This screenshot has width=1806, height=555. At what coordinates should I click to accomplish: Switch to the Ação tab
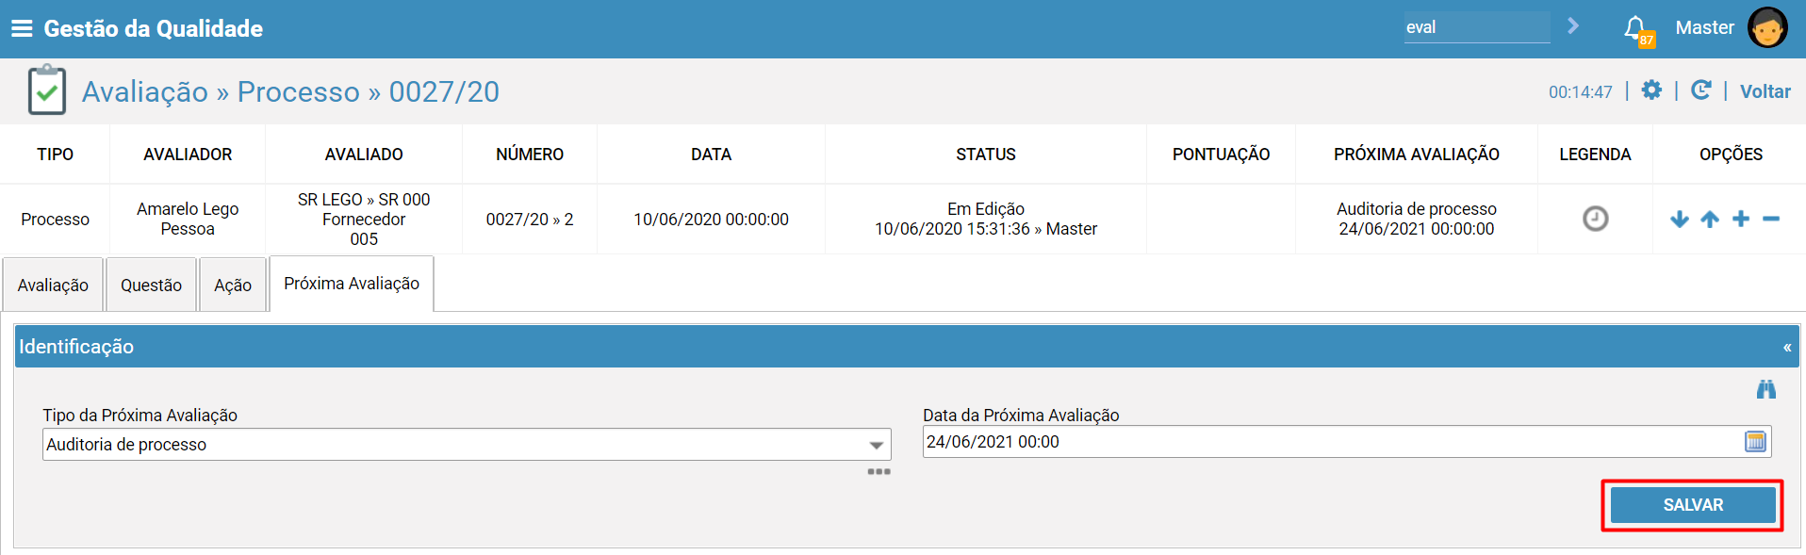[x=233, y=285]
